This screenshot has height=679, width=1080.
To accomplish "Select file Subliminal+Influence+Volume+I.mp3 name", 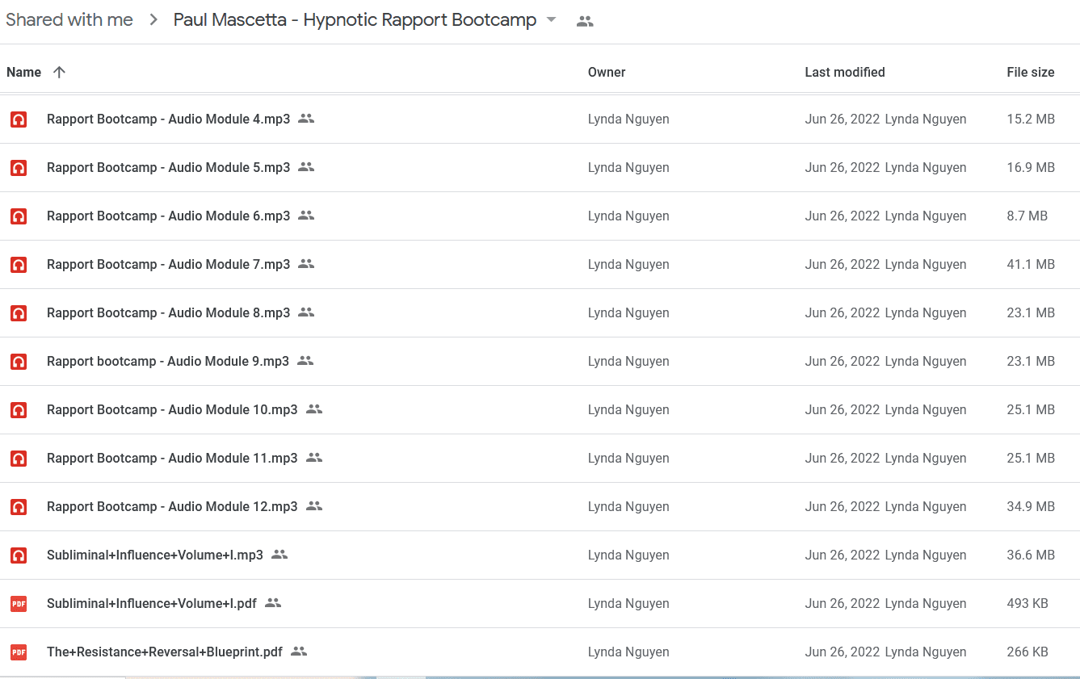I will [x=155, y=555].
